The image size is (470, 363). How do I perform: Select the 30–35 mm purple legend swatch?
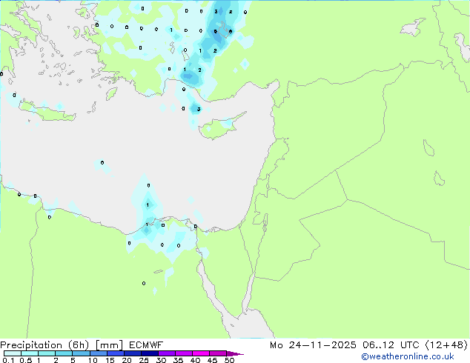[167, 353]
